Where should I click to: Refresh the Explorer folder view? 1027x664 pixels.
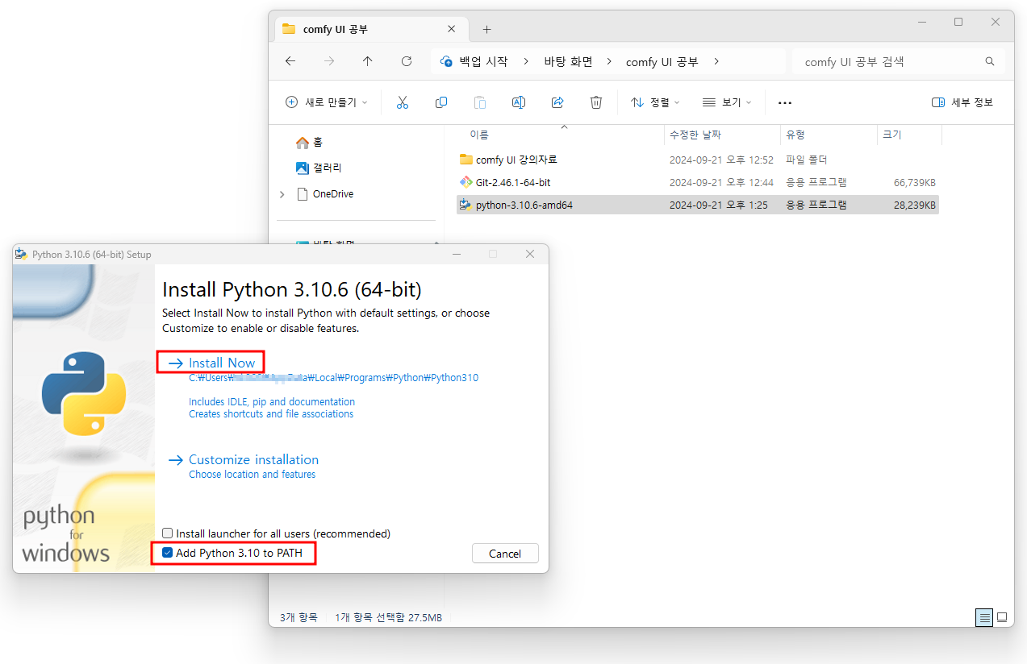[x=407, y=61]
